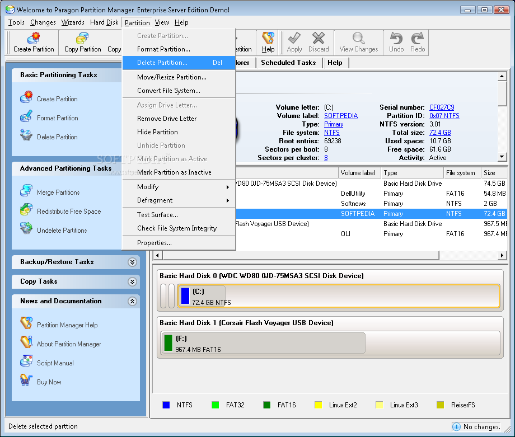
Task: Click Primary type link
Action: click(334, 124)
